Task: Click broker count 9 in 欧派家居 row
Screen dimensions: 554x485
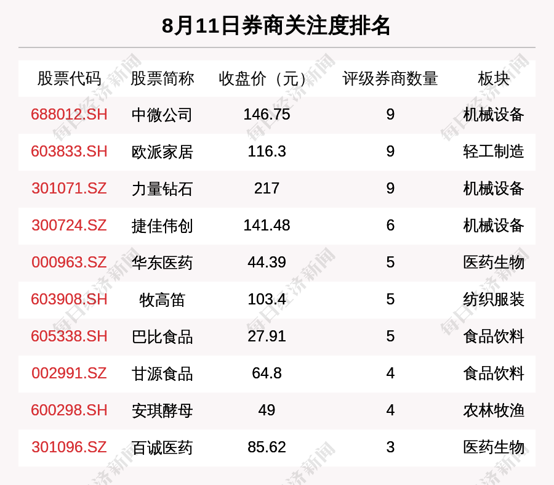Action: pyautogui.click(x=390, y=152)
